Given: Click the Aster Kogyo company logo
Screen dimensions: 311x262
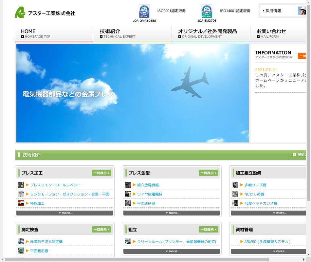Looking at the screenshot, I should 45,12.
